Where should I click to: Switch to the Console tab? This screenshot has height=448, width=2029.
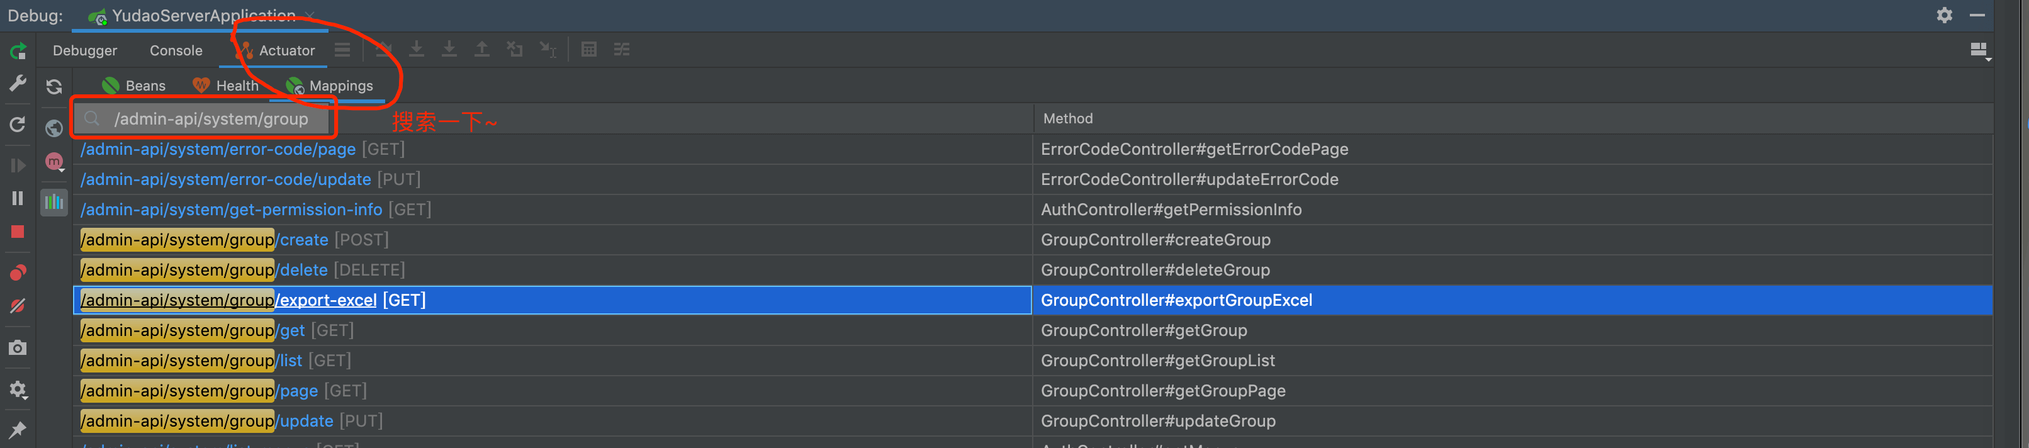pos(176,50)
